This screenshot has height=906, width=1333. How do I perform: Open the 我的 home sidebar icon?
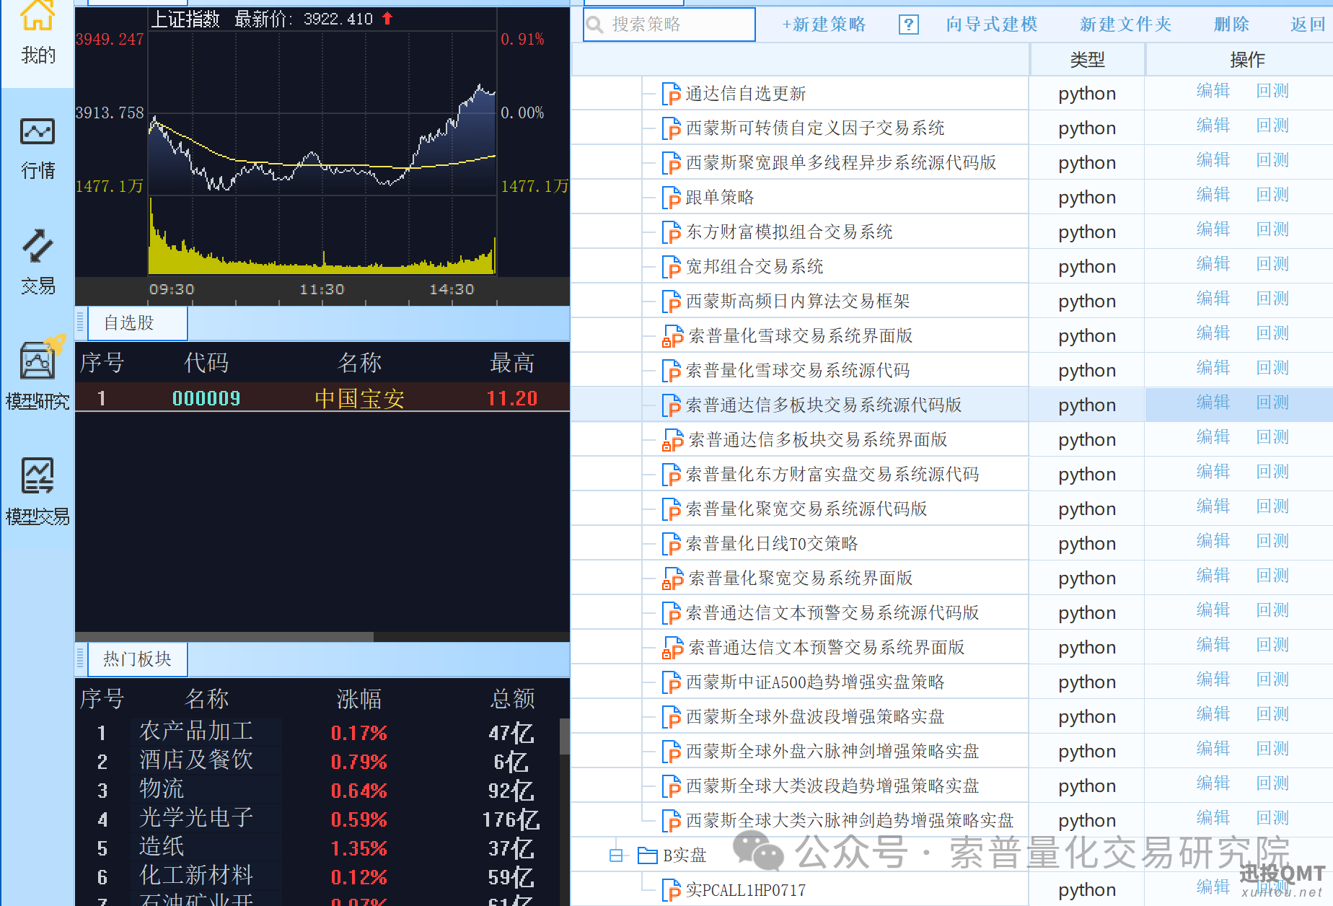(x=38, y=32)
